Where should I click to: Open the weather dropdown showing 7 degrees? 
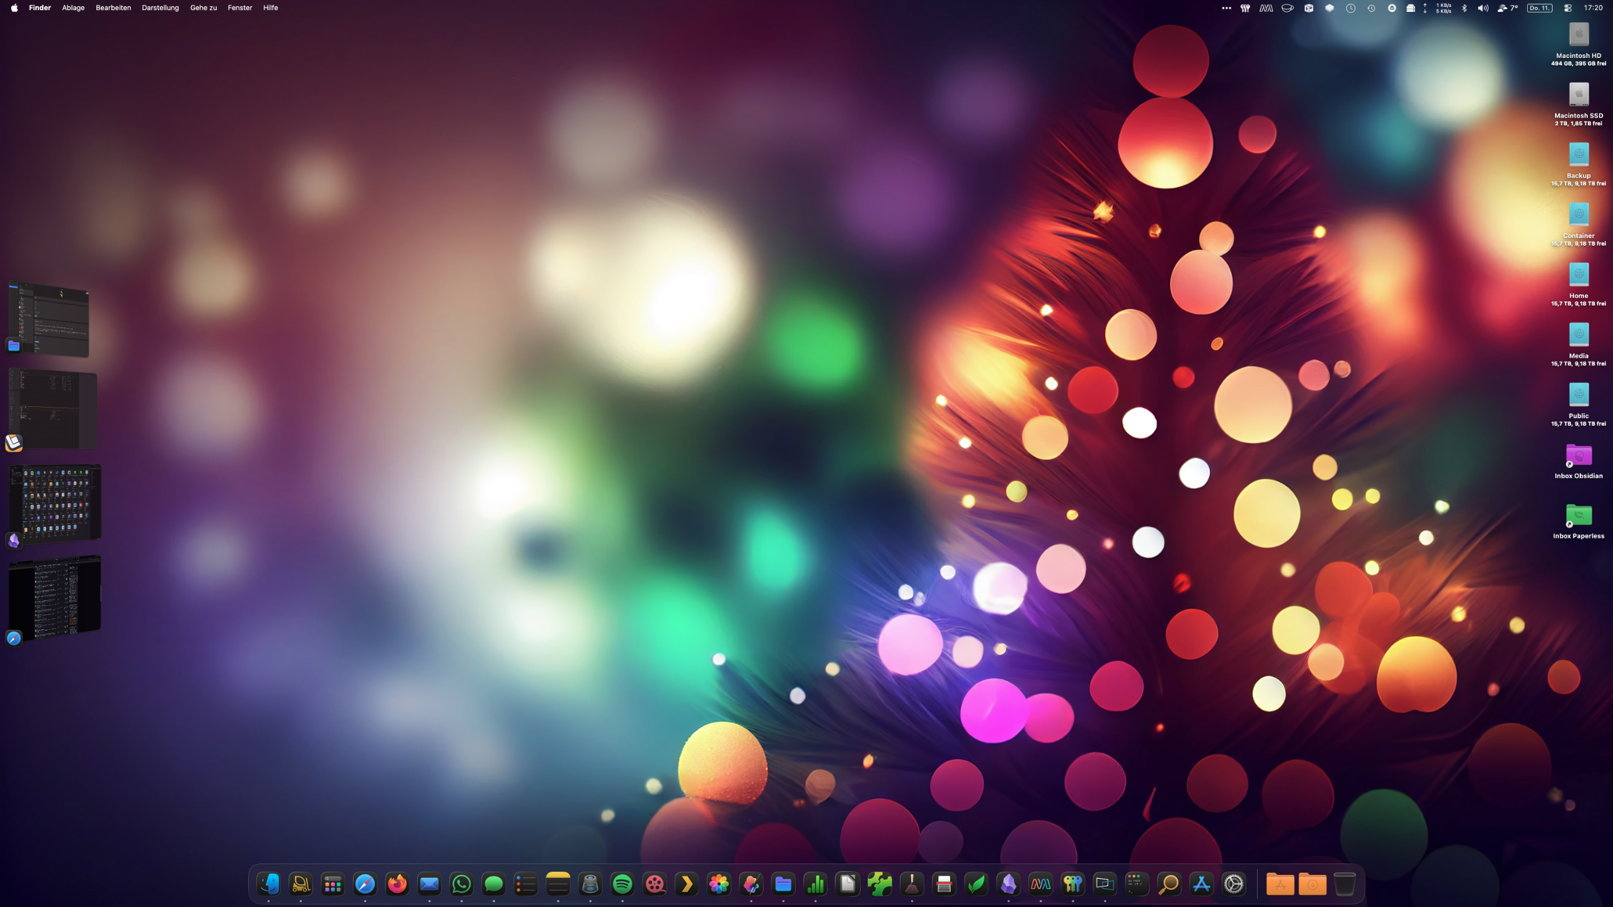1509,8
